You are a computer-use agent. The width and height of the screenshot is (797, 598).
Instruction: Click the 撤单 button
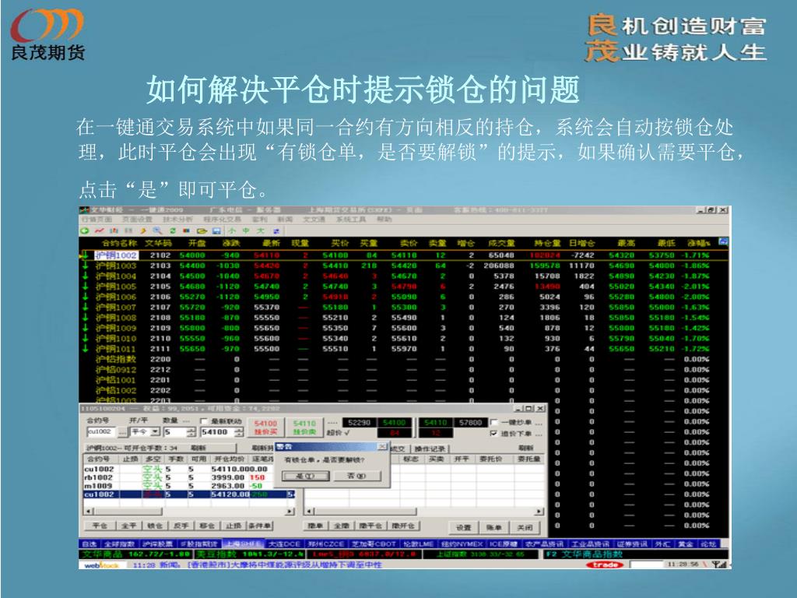(x=314, y=526)
